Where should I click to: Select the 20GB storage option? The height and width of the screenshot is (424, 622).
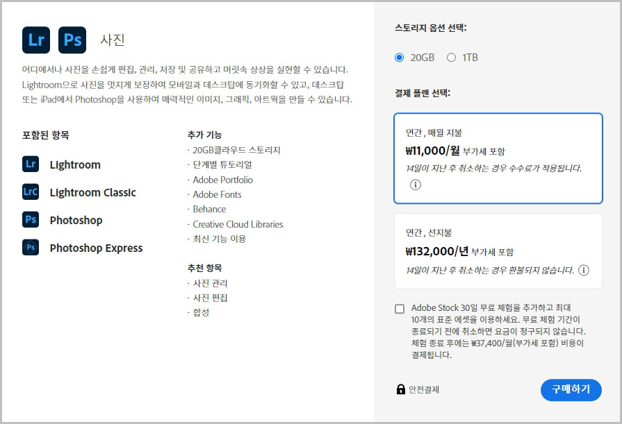(399, 58)
